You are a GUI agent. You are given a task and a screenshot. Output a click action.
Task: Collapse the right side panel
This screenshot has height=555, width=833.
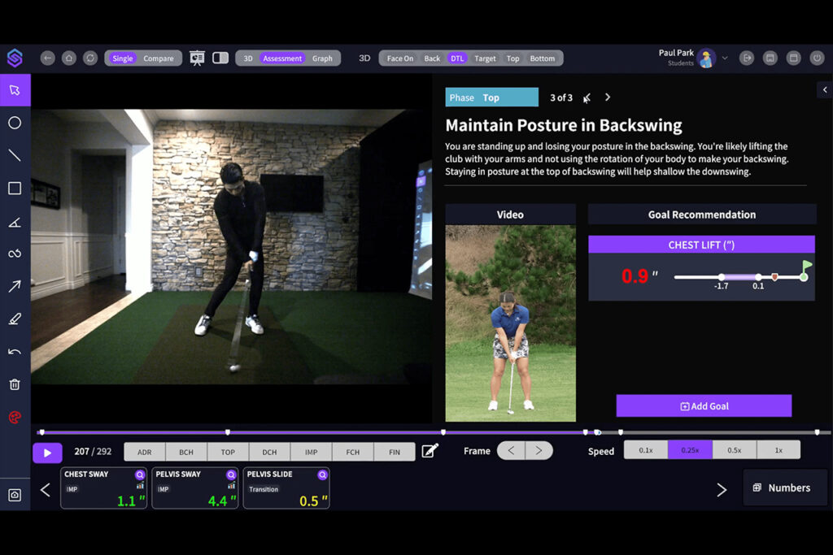(825, 89)
